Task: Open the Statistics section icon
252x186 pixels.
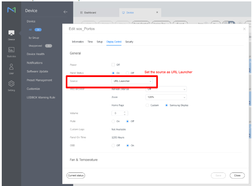Action: 11,52
